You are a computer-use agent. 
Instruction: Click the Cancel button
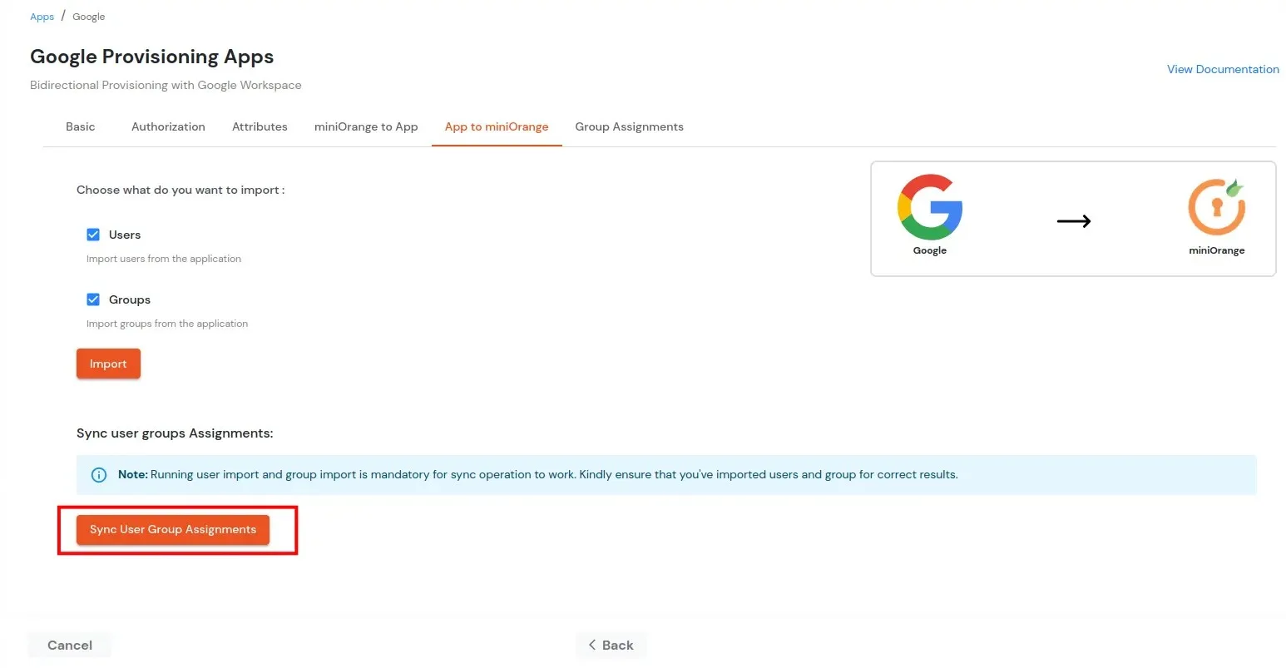69,645
